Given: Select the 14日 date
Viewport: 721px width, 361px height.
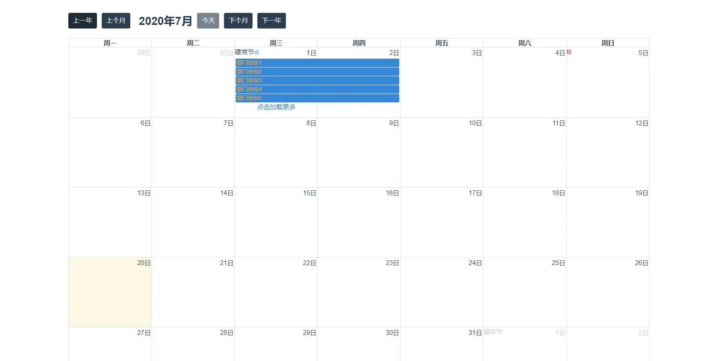Looking at the screenshot, I should click(x=226, y=193).
